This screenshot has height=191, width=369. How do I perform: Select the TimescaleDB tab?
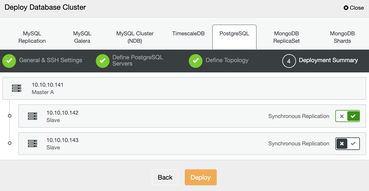(x=188, y=33)
